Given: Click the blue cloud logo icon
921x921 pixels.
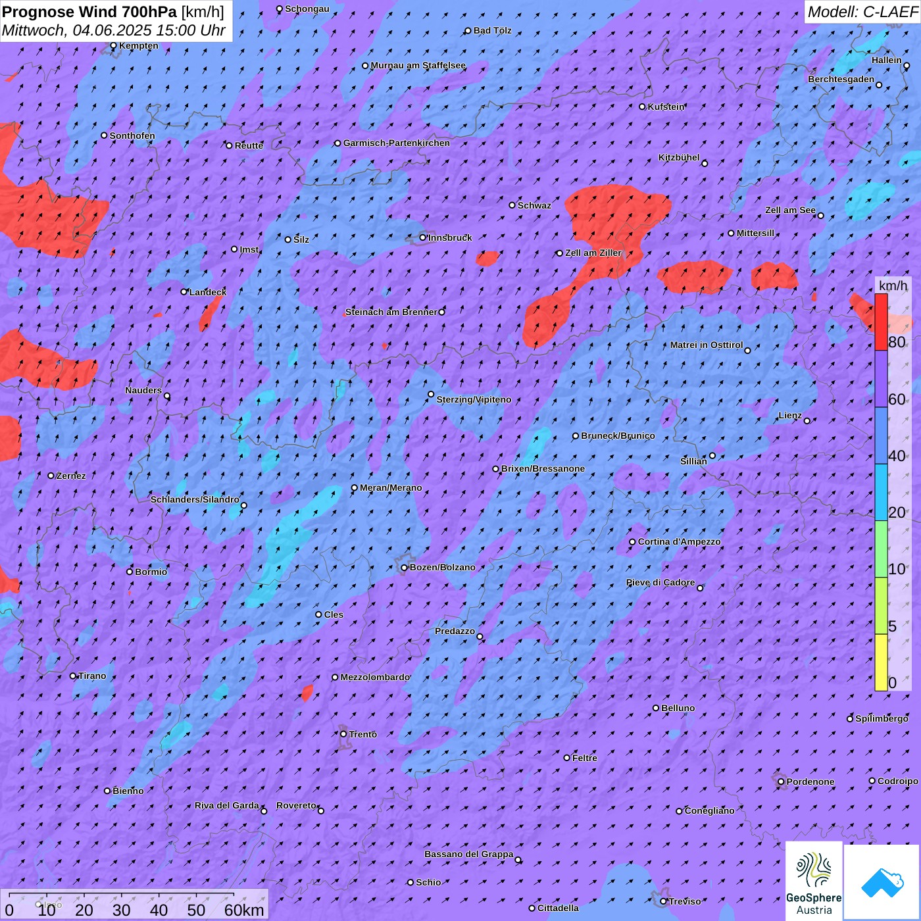Looking at the screenshot, I should 882,882.
